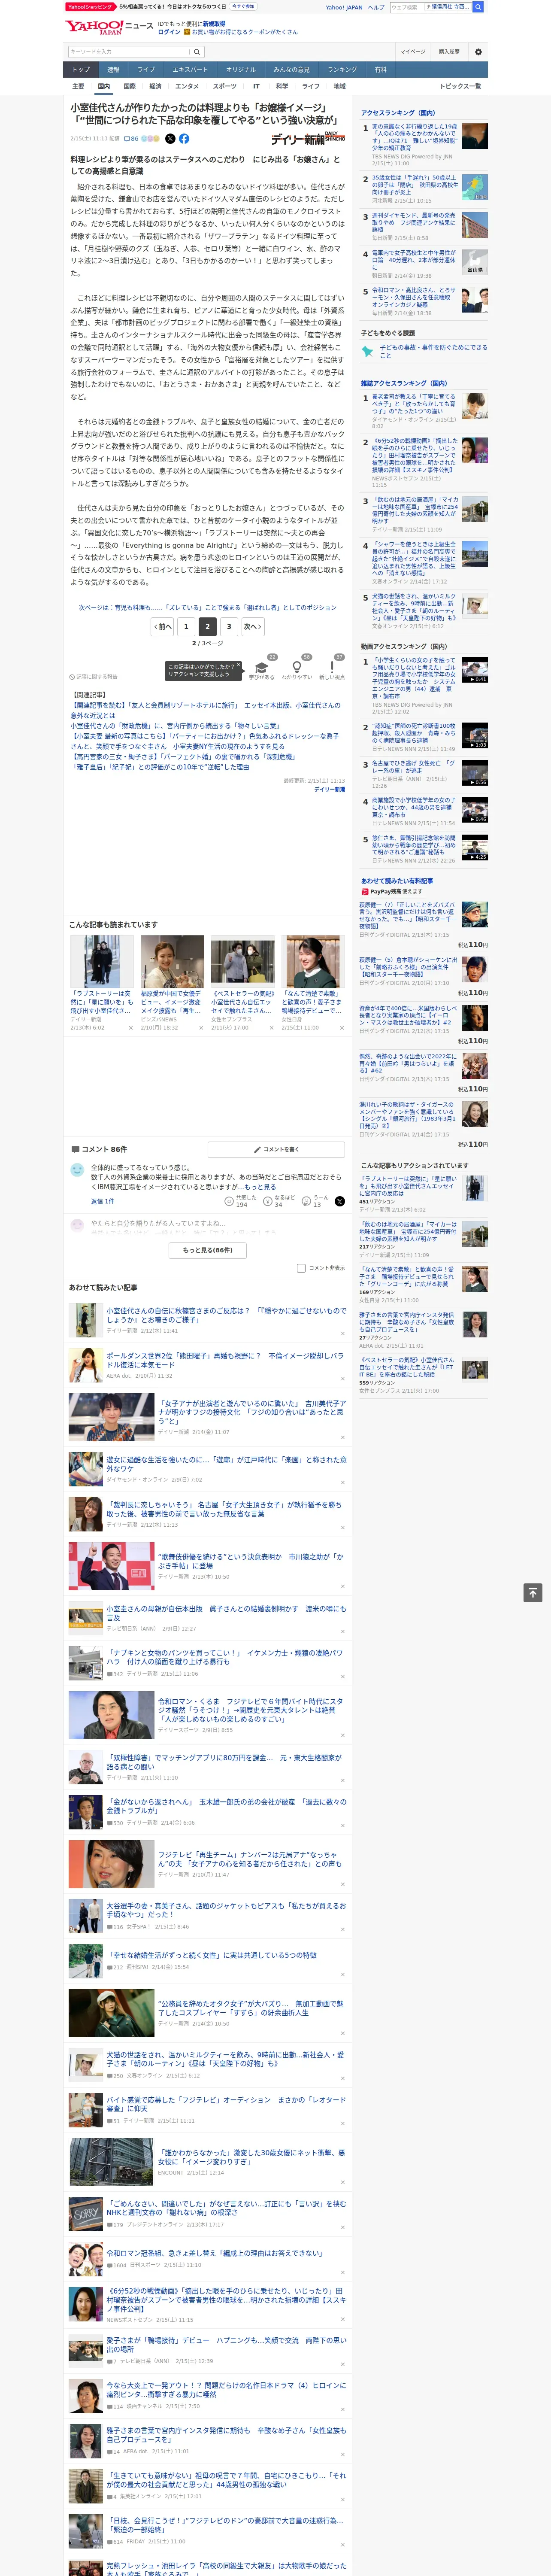551x2576 pixels.
Task: Open the settings gear icon
Action: pyautogui.click(x=478, y=52)
